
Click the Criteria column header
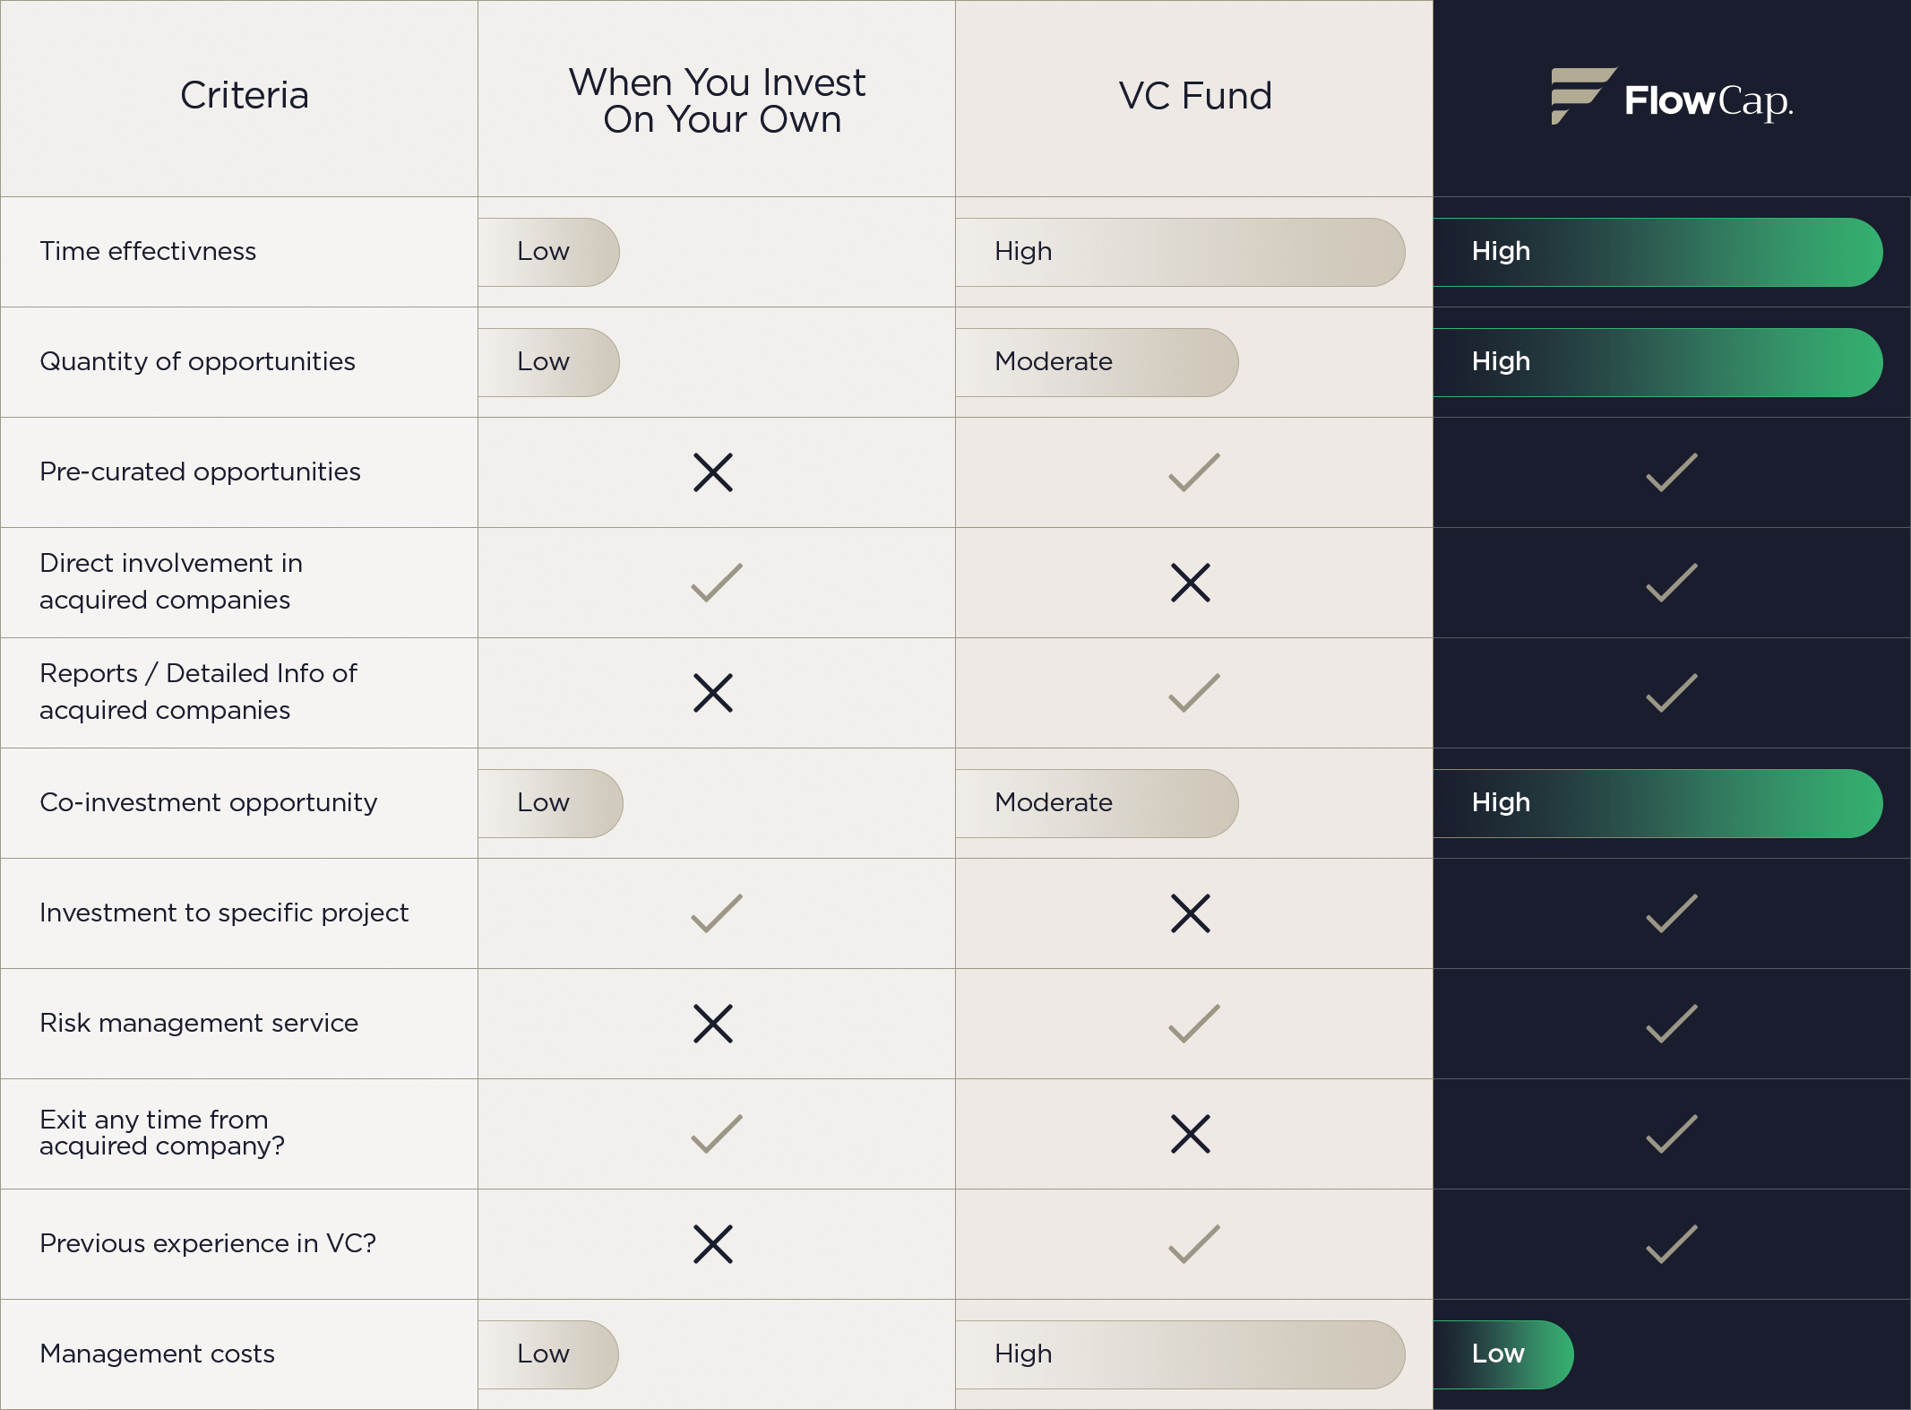244,96
